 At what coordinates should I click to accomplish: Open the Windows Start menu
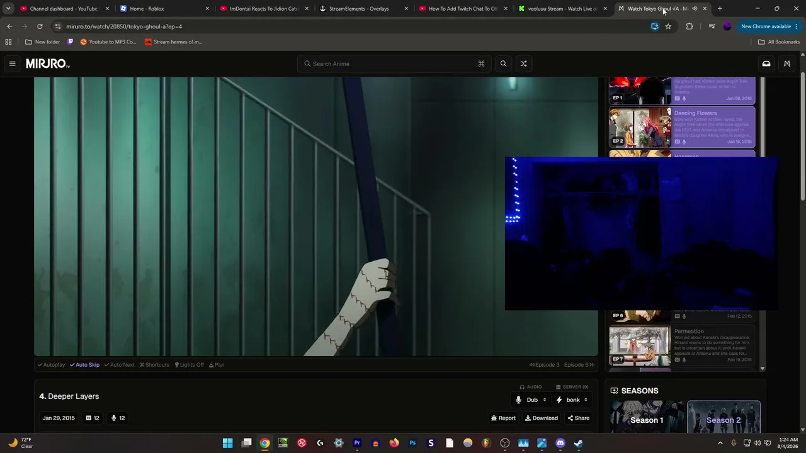228,443
